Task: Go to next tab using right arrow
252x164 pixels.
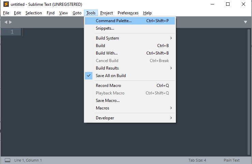Action: (x=11, y=22)
